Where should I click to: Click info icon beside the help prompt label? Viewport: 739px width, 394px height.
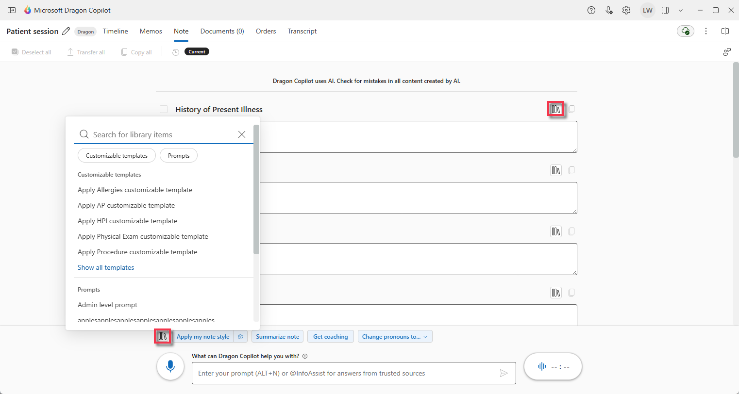pos(305,356)
